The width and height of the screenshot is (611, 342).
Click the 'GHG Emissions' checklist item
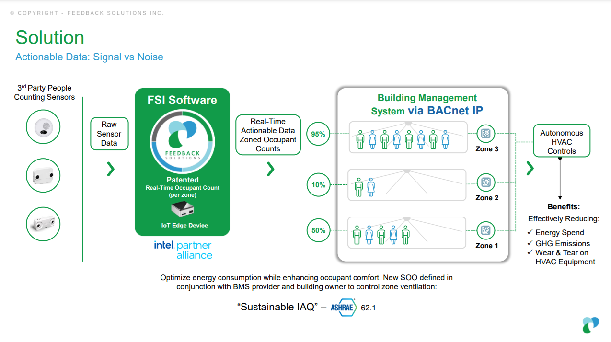click(x=558, y=243)
